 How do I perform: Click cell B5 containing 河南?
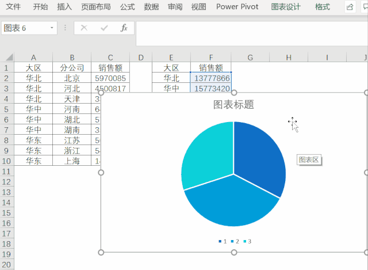tap(72, 109)
